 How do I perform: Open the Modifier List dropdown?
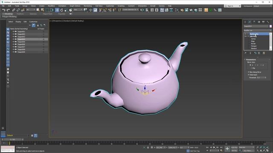click(x=258, y=31)
